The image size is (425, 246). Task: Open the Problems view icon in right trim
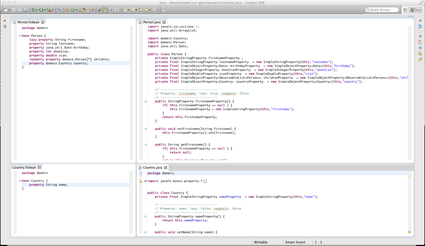(420, 42)
